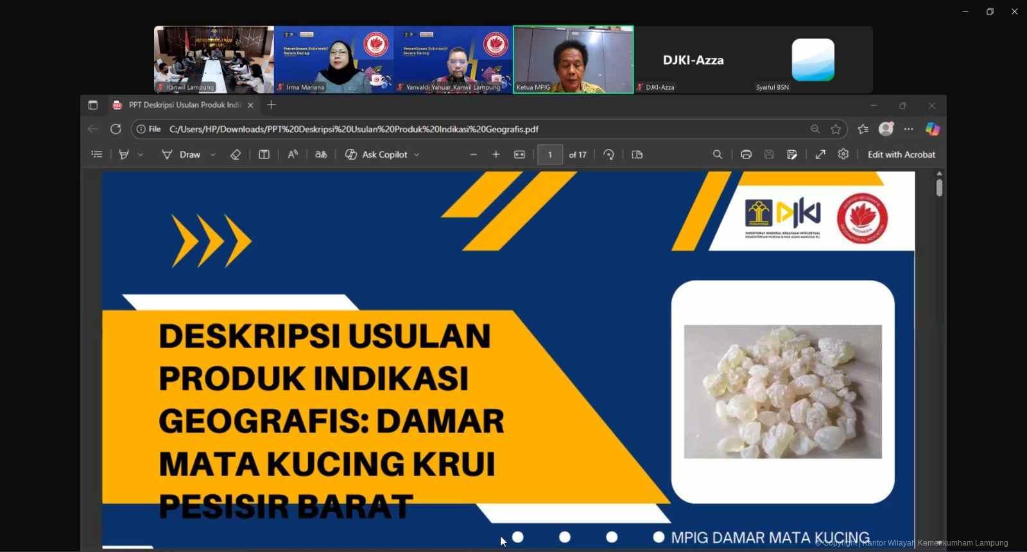
Task: Expand the Draw tool options arrow
Action: tap(213, 155)
